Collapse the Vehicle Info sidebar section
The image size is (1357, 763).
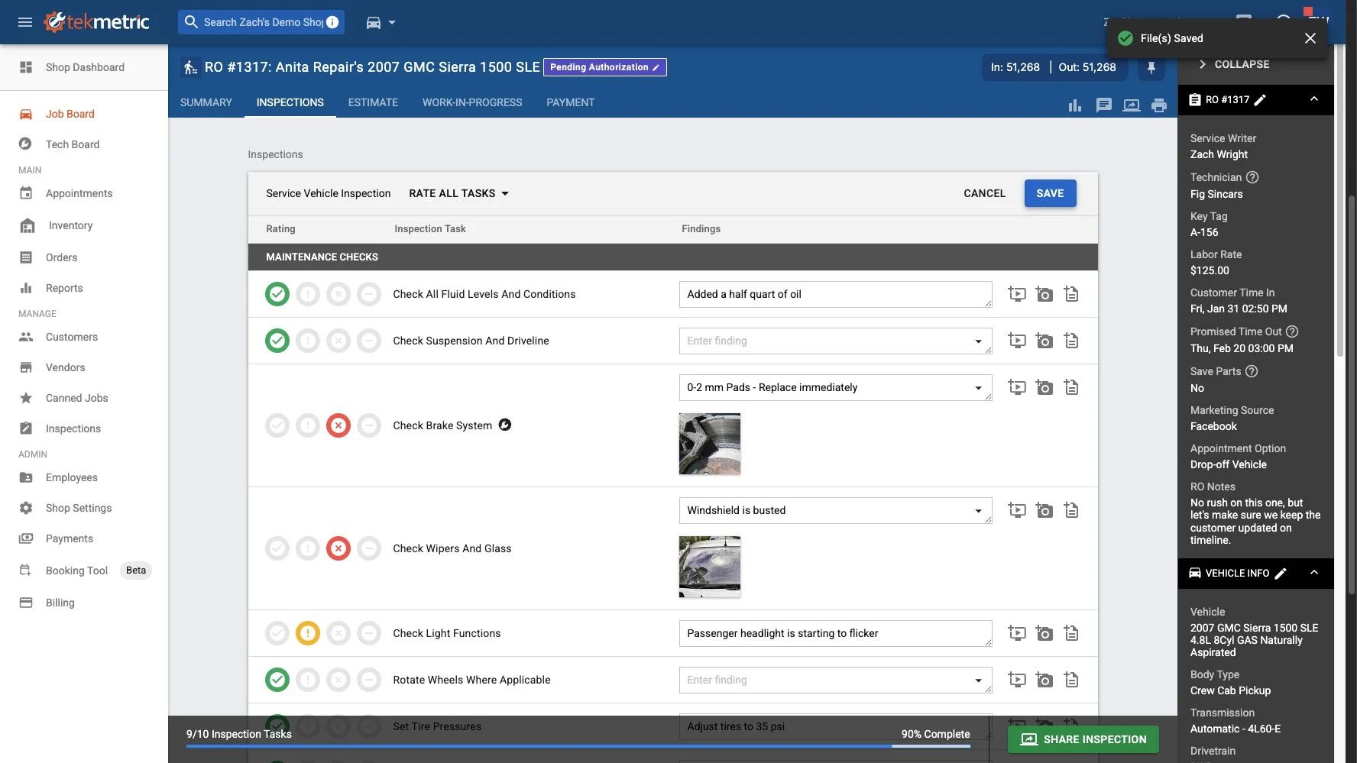[x=1313, y=573]
